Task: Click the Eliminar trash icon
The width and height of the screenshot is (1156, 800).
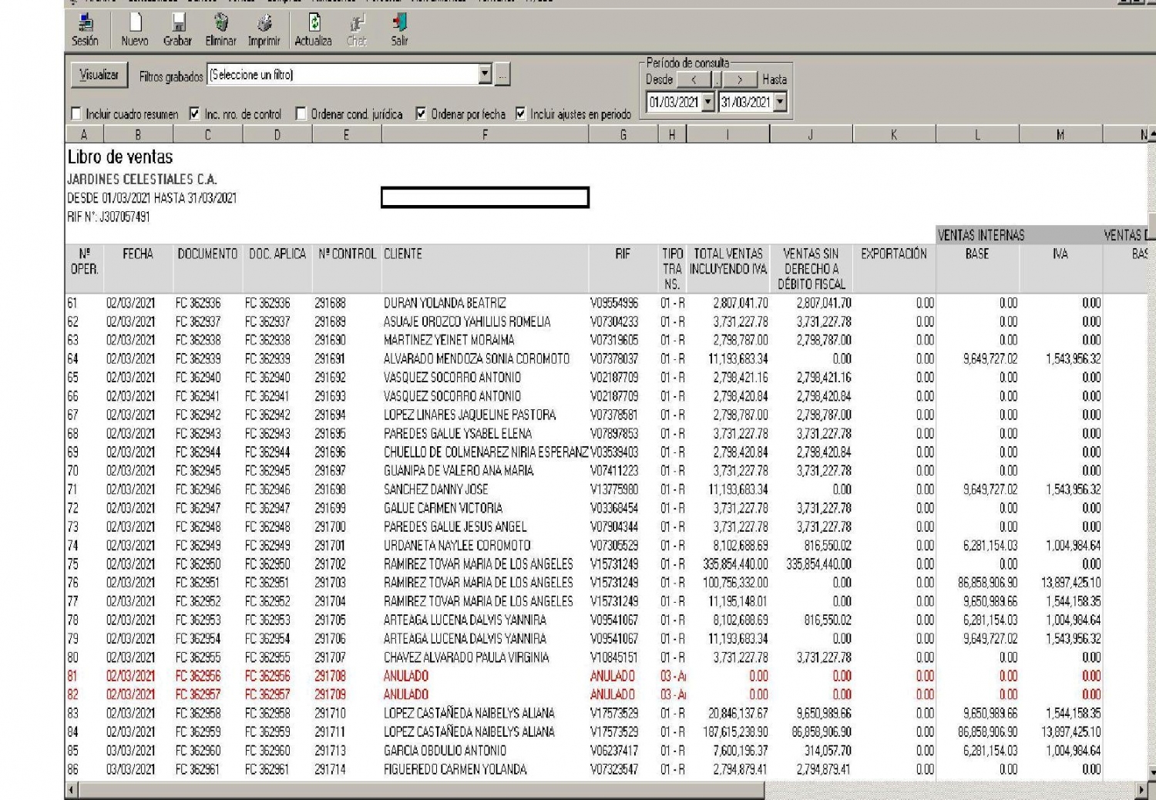Action: [220, 30]
